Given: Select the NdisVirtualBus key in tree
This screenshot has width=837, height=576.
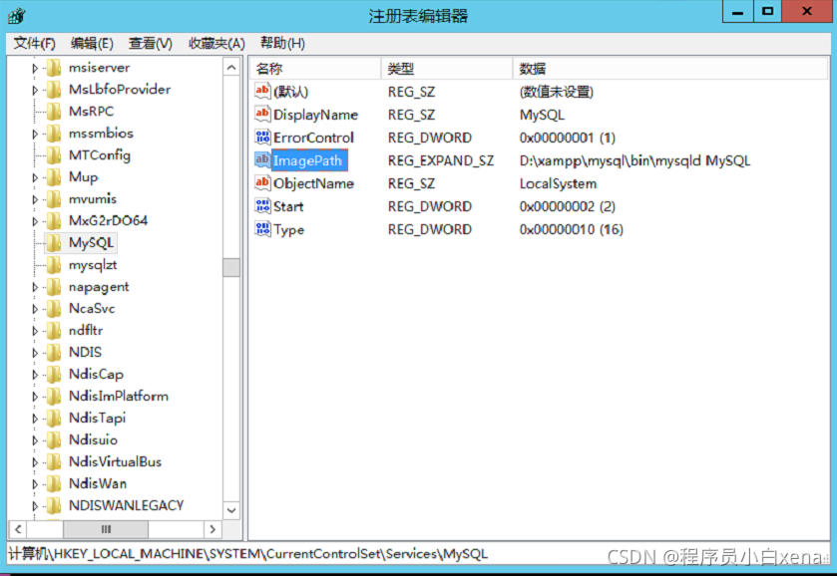Looking at the screenshot, I should pos(115,461).
